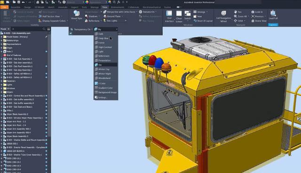Image resolution: width=301 pixels, height=173 pixels.
Task: Expand the Relationships folder
Action: click(1, 40)
